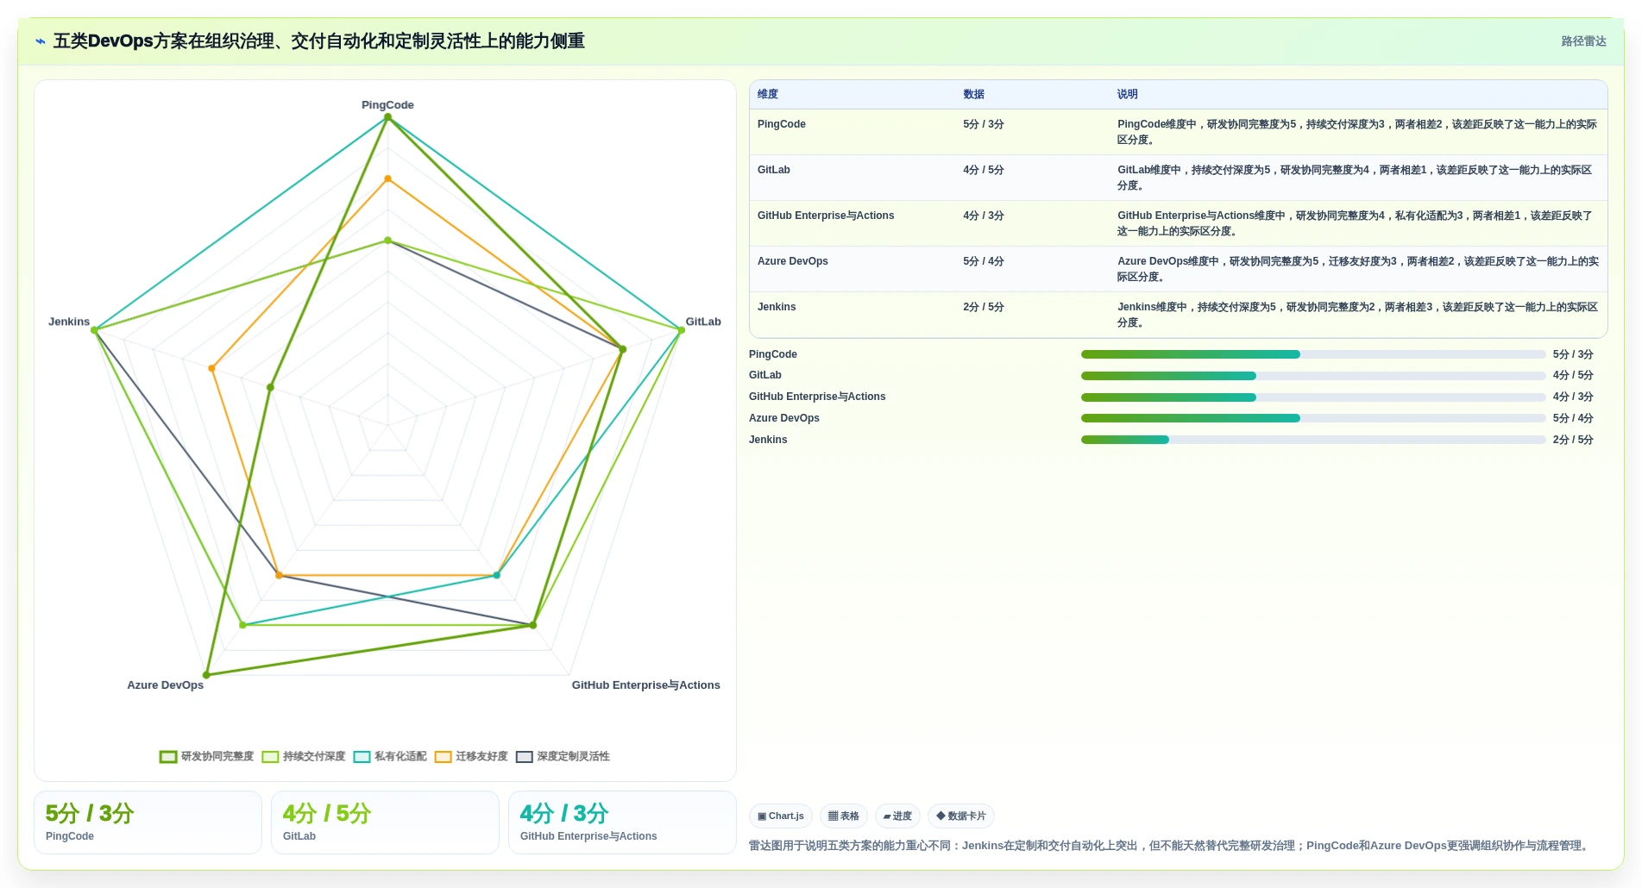Toggle the 私有化适配 legend swatch
Viewport: 1642px width, 888px height.
pyautogui.click(x=362, y=757)
